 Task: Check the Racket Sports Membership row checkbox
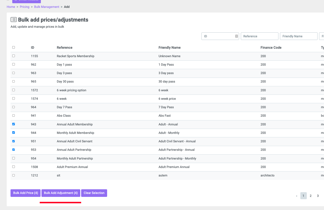click(14, 56)
